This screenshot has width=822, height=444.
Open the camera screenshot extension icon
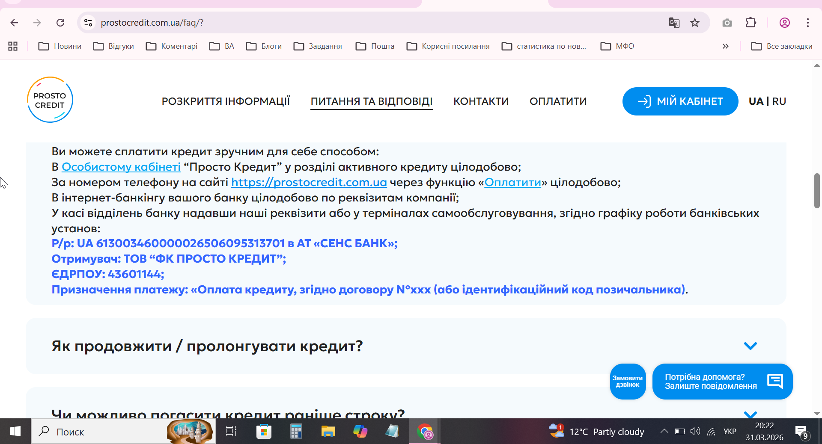coord(727,23)
